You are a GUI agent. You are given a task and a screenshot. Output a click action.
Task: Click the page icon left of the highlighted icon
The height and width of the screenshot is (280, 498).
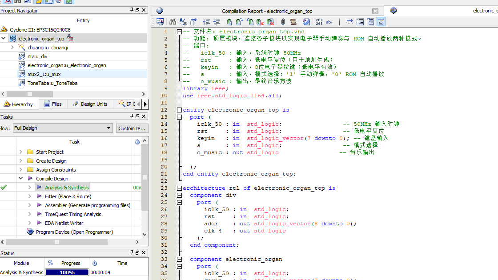click(x=370, y=22)
